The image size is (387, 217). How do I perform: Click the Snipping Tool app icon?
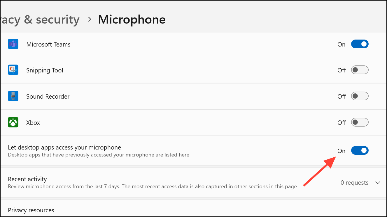pyautogui.click(x=13, y=70)
